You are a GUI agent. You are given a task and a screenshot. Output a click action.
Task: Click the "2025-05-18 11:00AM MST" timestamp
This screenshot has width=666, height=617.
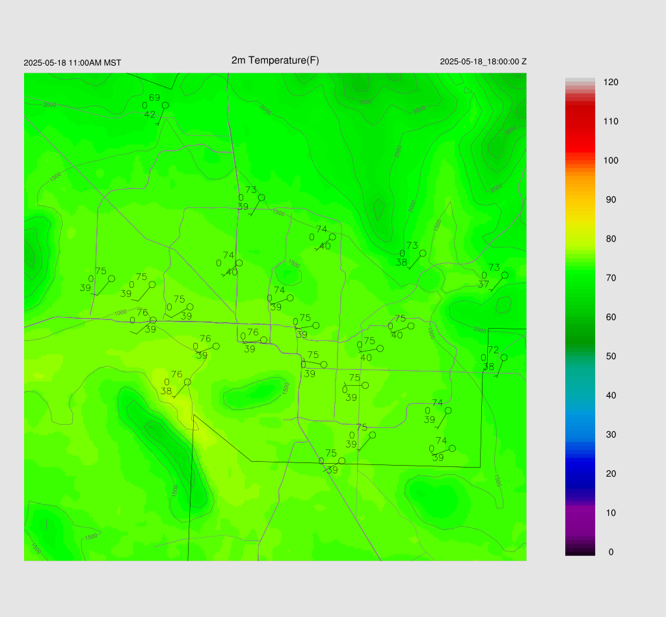(x=72, y=63)
